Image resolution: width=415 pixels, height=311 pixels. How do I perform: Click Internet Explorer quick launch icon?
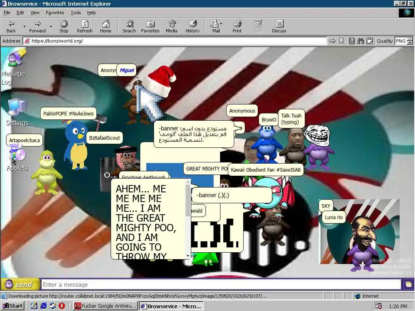(43, 306)
